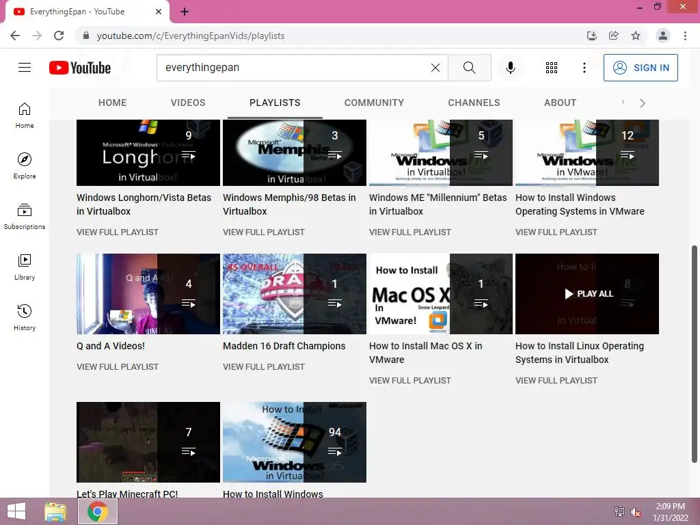The image size is (700, 525).
Task: View full playlist for Windows Longhorn/Vista Betas
Action: point(118,232)
